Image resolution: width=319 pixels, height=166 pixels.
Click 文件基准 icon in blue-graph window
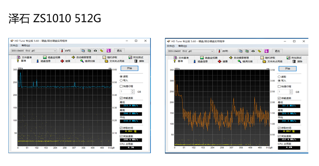coord(18,57)
